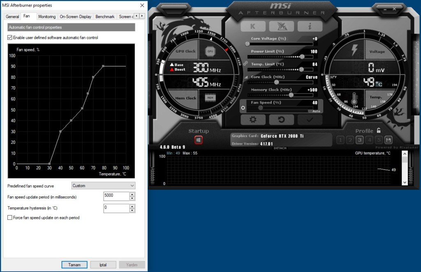Minimize the Afterburner skin window
Image resolution: width=421 pixels, height=272 pixels.
[385, 9]
